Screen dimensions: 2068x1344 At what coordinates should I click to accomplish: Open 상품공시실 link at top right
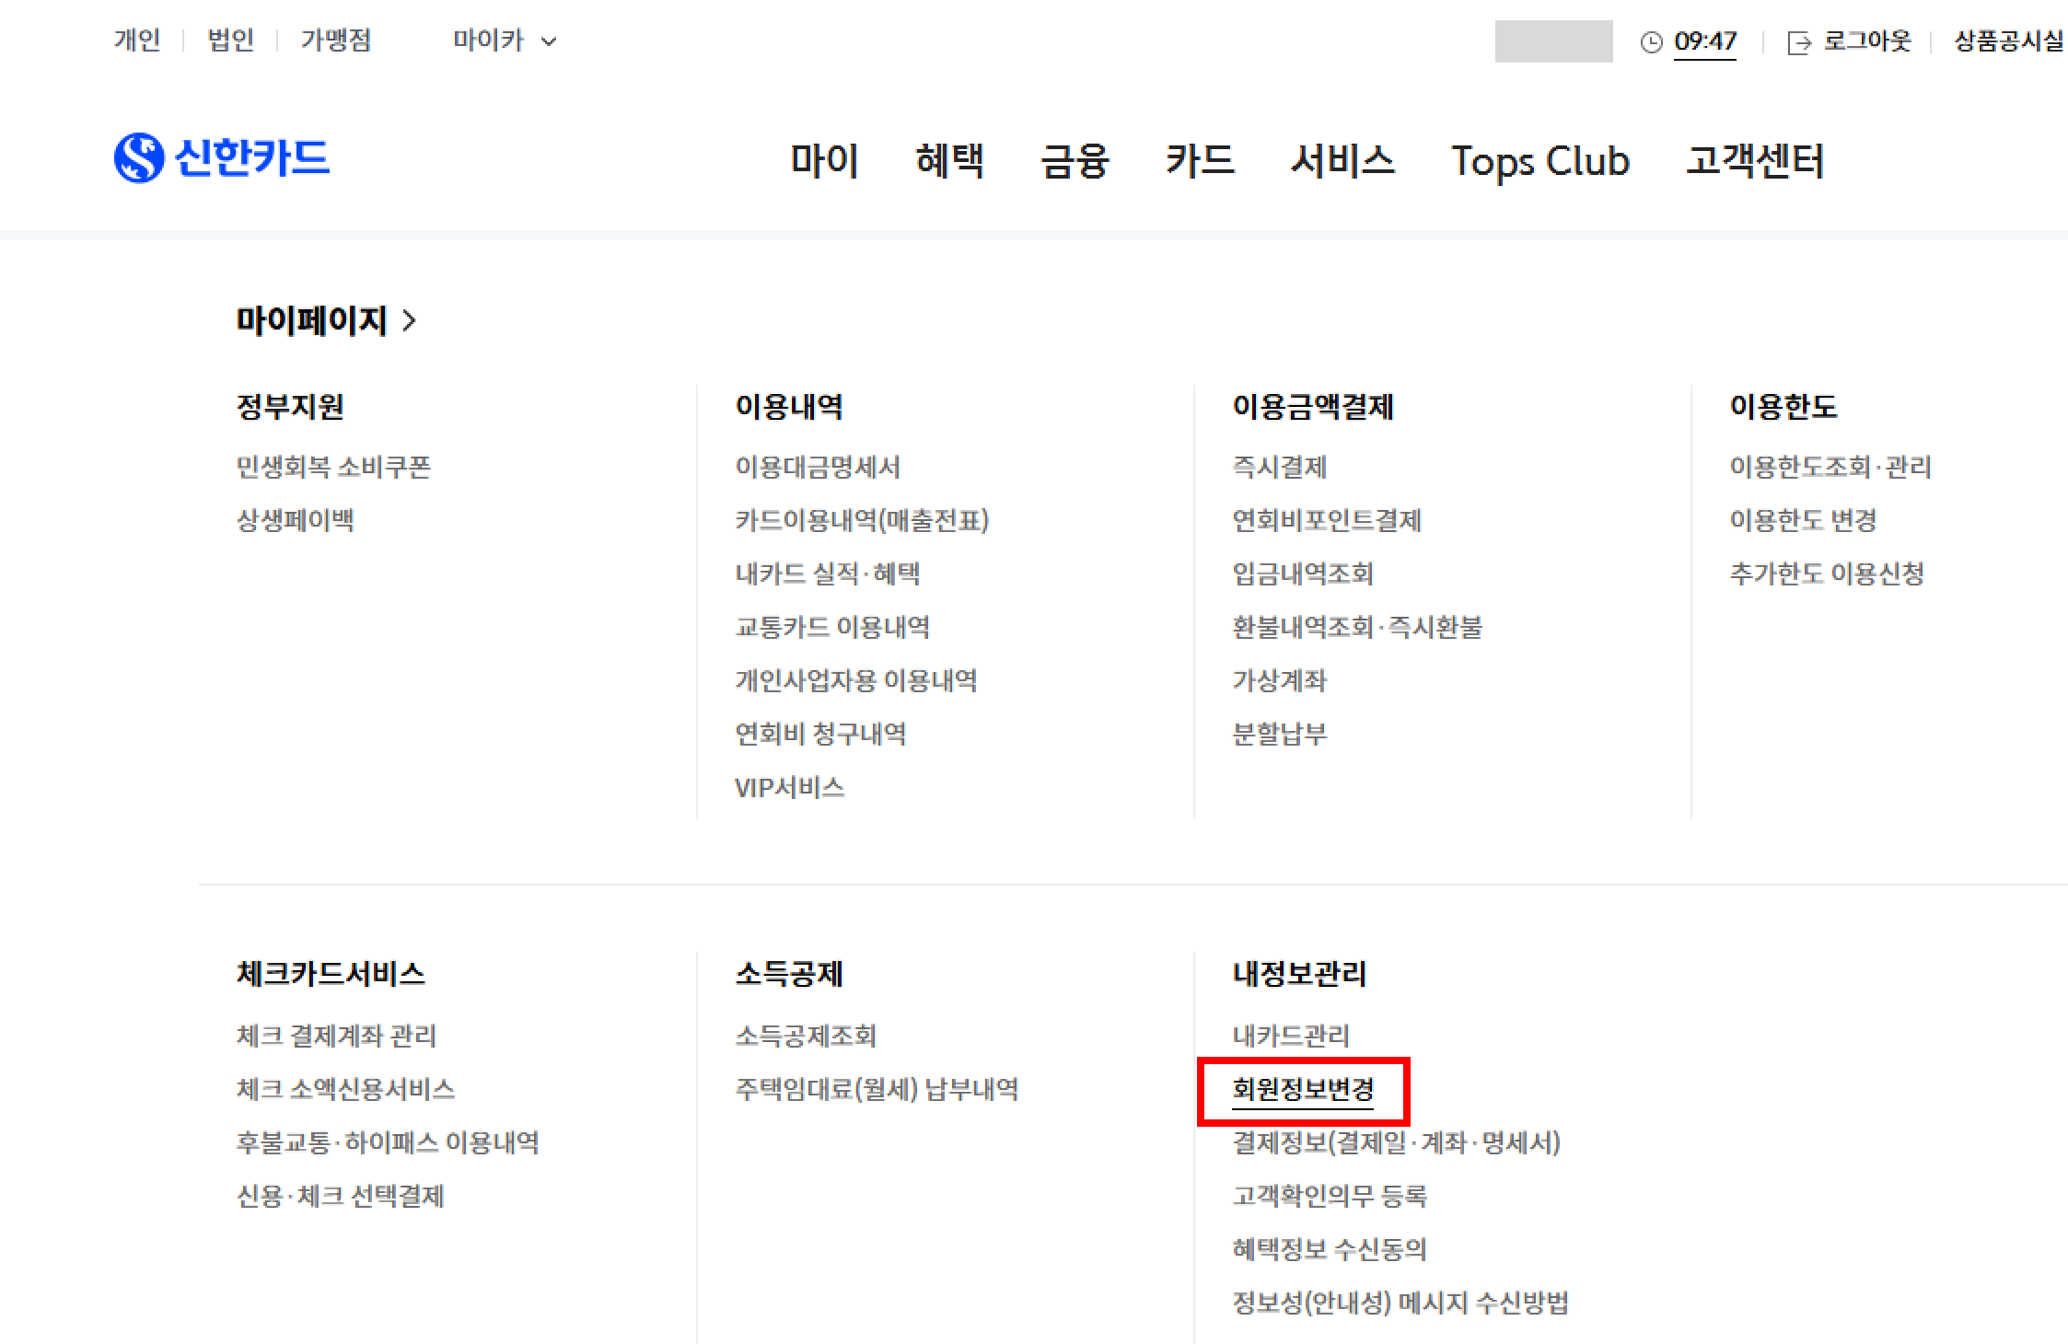tap(2008, 41)
